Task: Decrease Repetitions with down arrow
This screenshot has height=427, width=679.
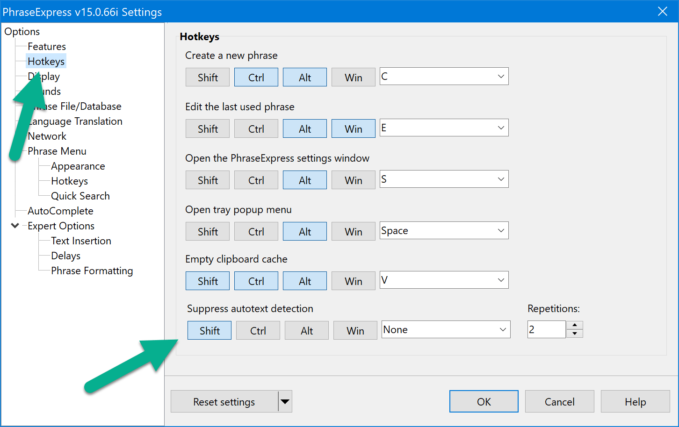Action: 575,334
